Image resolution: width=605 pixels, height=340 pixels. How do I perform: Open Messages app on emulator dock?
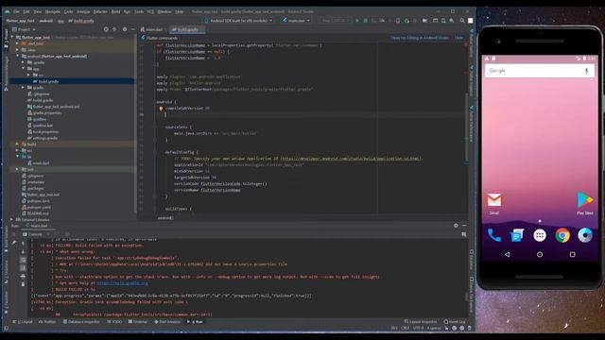517,235
